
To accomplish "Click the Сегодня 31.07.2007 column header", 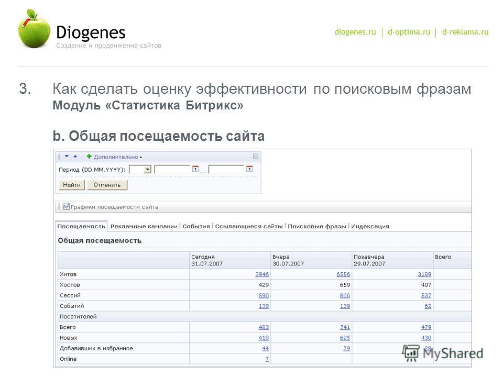I will [x=230, y=260].
